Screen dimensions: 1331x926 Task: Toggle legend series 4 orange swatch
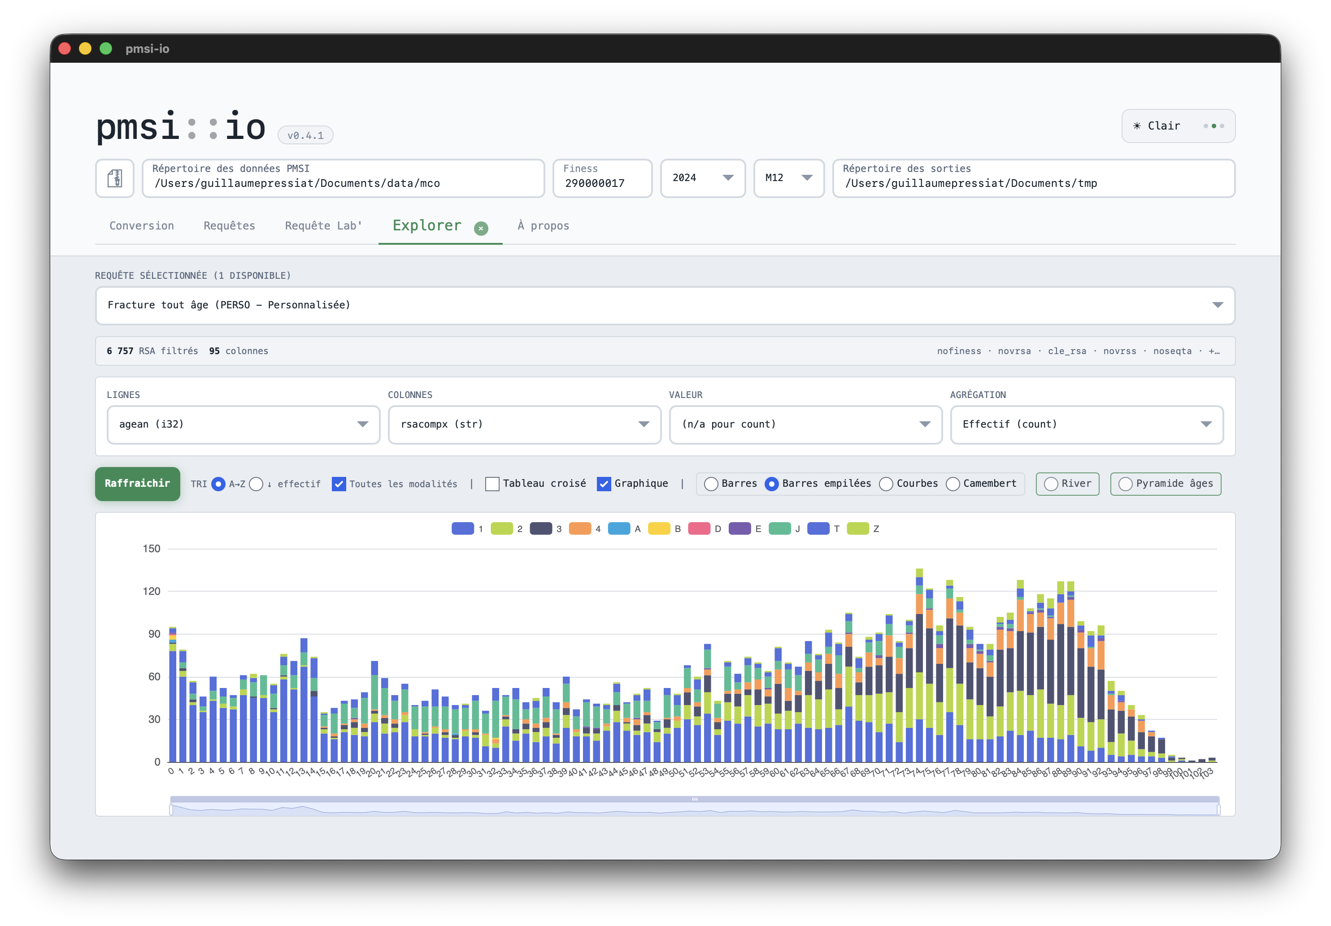click(580, 528)
